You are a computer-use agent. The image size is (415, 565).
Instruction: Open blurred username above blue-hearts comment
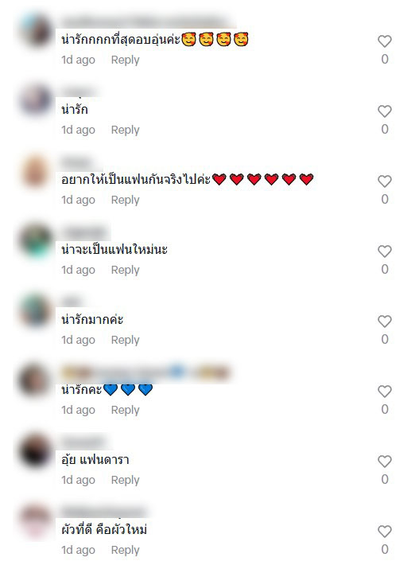[145, 372]
